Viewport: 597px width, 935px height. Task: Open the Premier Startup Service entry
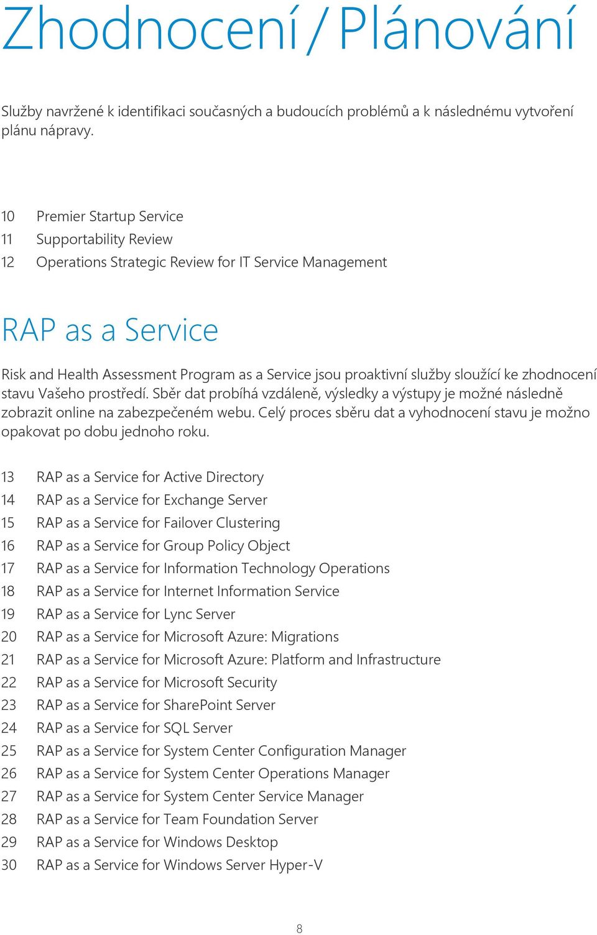tap(110, 216)
